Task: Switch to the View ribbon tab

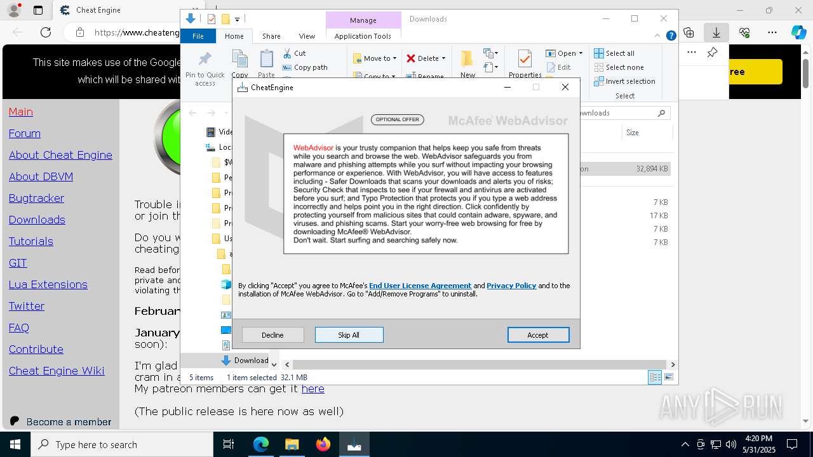Action: 307,36
